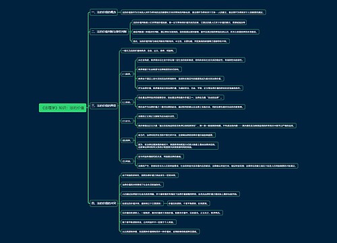Select the node 一、法的价值的概念
Screen dimensions: 337x243
point(104,12)
